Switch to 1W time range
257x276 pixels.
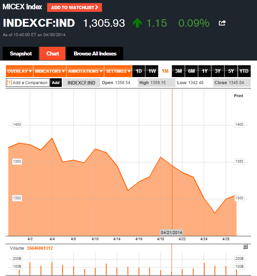tap(152, 71)
